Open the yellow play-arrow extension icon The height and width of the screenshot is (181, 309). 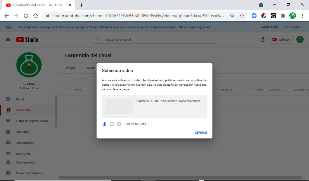pos(273,16)
